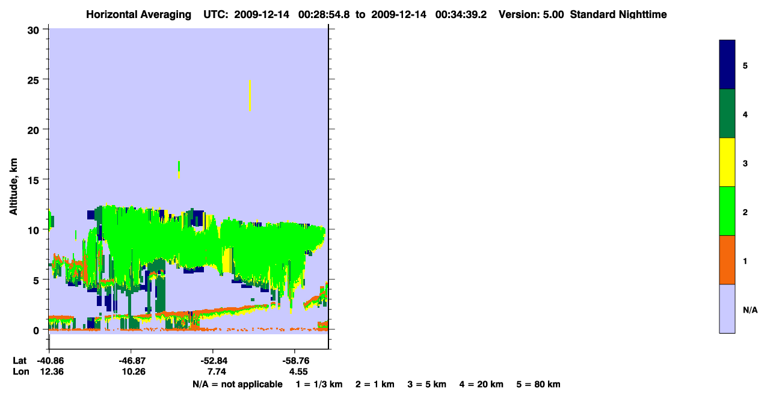The image size is (782, 401).
Task: Click the altitude tick label 20
Action: 35,129
